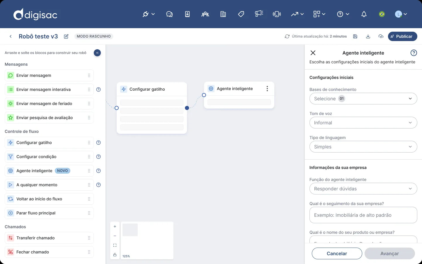Screen dimensions: 422x264
Task: Toggle the canvas lock icon
Action: click(115, 255)
